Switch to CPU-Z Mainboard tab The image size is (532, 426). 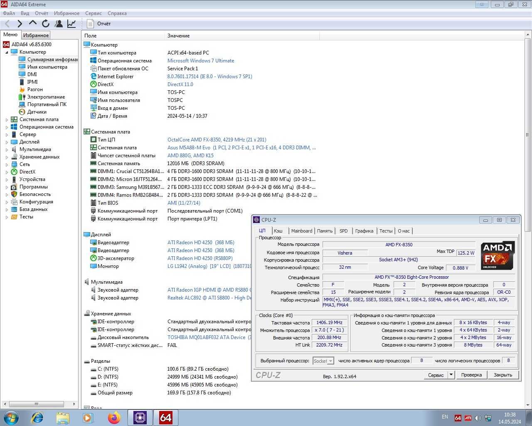click(302, 231)
